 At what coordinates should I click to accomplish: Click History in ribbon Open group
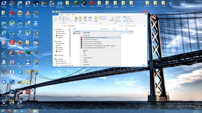(x=118, y=21)
